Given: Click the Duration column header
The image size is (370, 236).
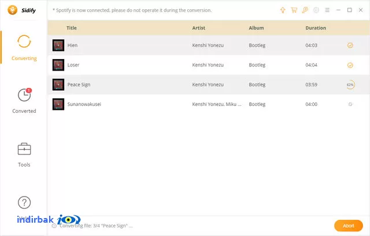Looking at the screenshot, I should point(316,28).
